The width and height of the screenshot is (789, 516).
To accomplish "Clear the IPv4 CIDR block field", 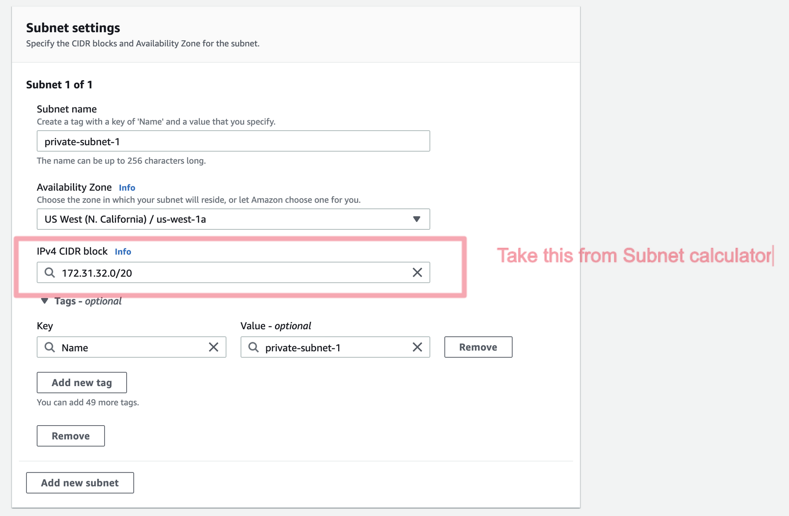I will [417, 272].
